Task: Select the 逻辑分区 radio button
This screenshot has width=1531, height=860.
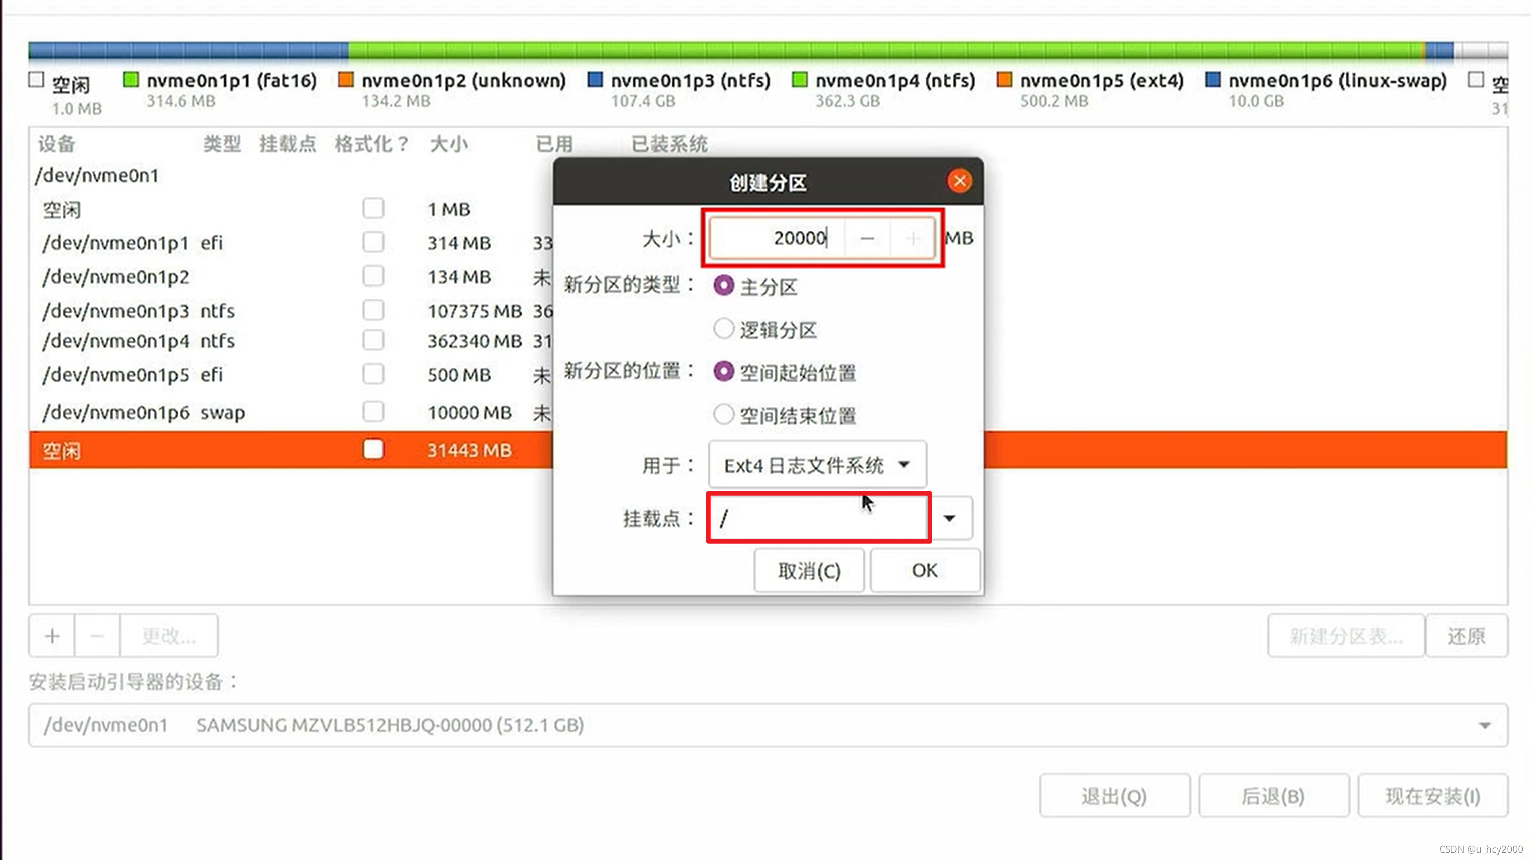Action: tap(723, 329)
